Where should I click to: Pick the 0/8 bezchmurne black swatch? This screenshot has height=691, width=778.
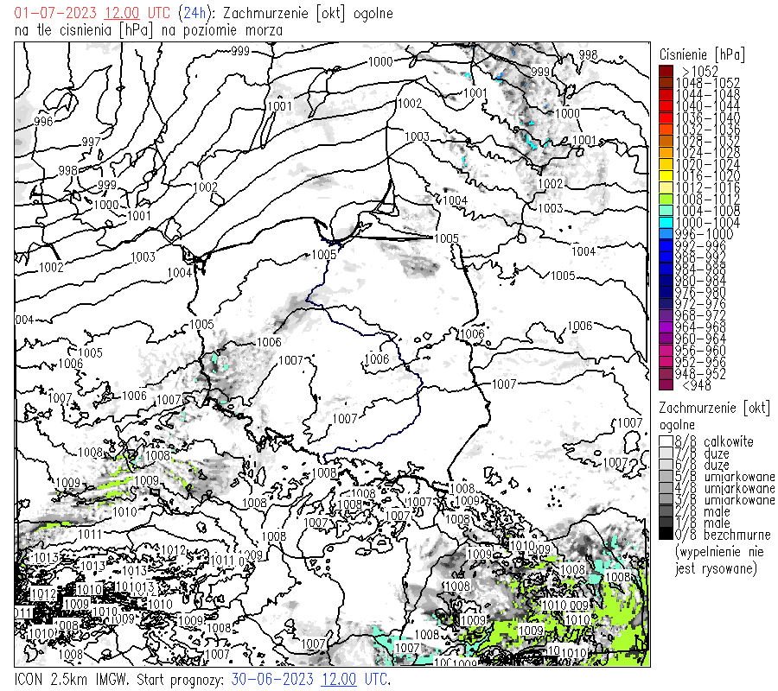(x=666, y=535)
